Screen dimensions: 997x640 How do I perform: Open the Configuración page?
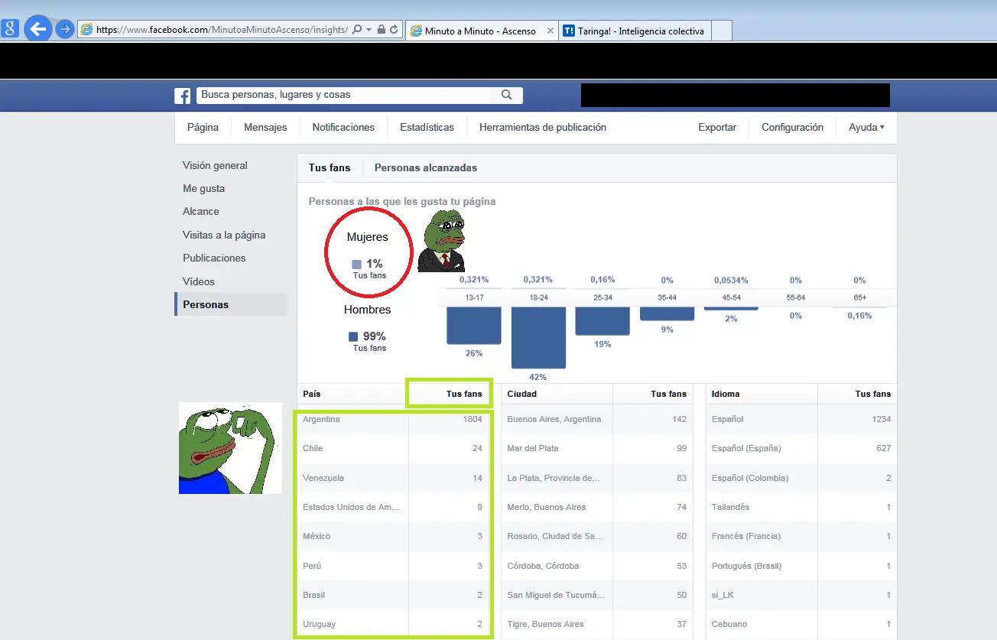point(792,128)
